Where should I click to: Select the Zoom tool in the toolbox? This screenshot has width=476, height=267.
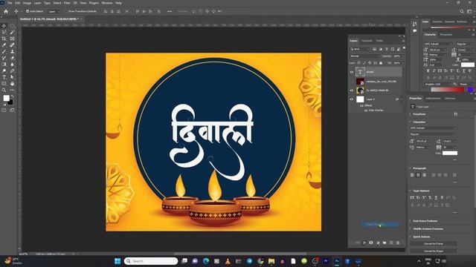click(x=4, y=90)
